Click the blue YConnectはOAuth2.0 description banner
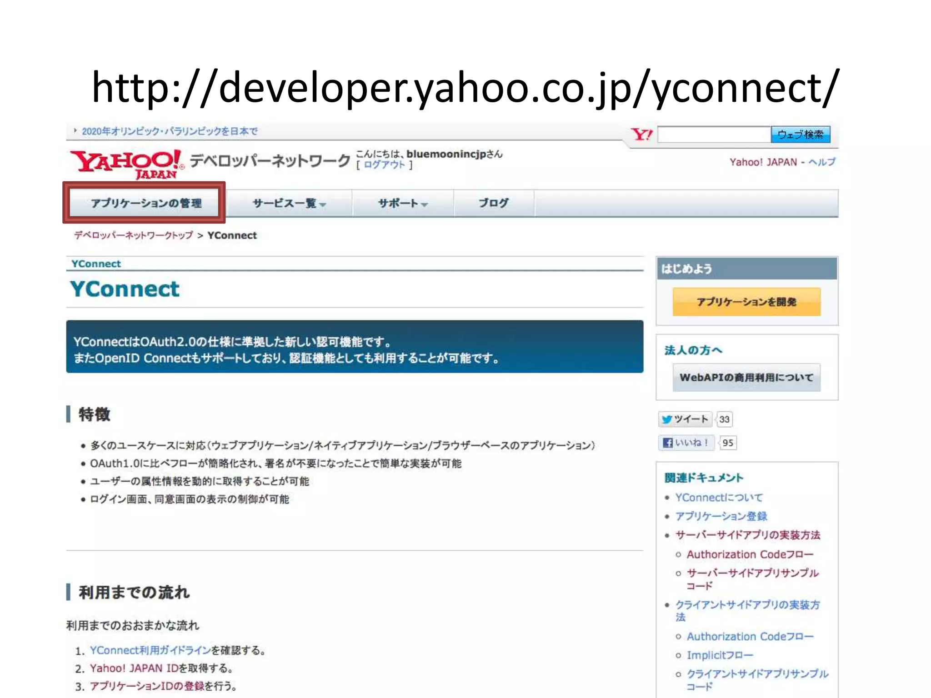 coord(355,347)
